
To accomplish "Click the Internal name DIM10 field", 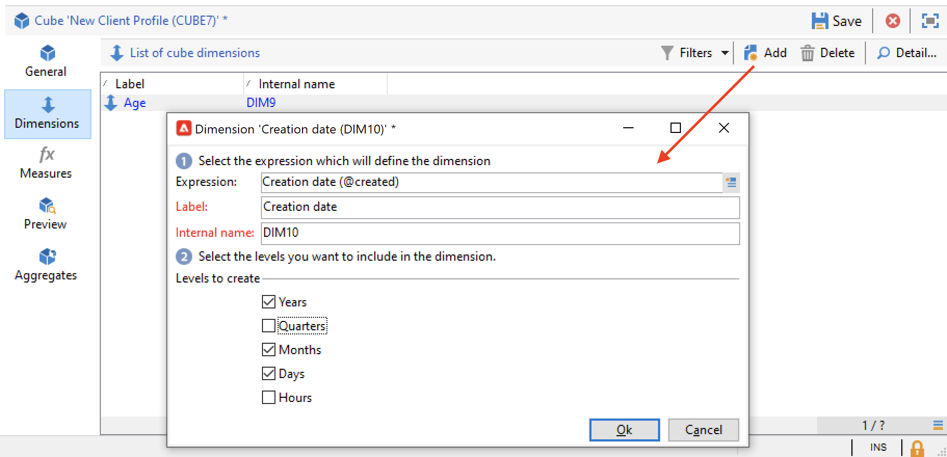I will [x=500, y=233].
